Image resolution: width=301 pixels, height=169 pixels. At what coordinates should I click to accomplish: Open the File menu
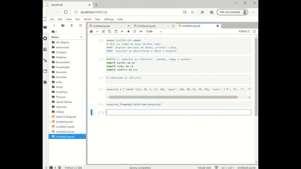52,19
